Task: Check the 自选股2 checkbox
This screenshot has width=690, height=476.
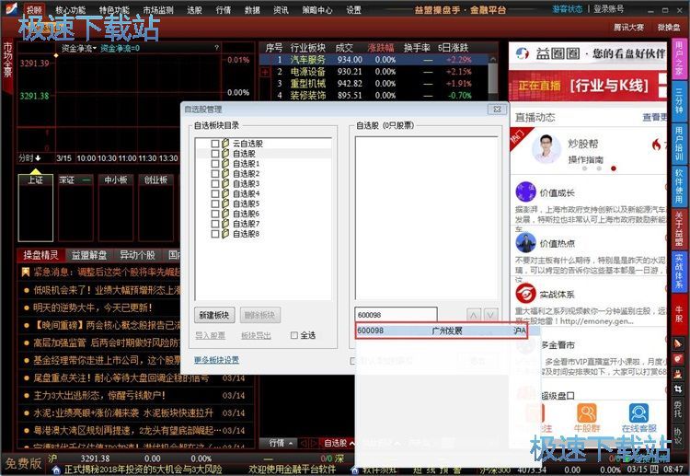Action: click(x=215, y=173)
